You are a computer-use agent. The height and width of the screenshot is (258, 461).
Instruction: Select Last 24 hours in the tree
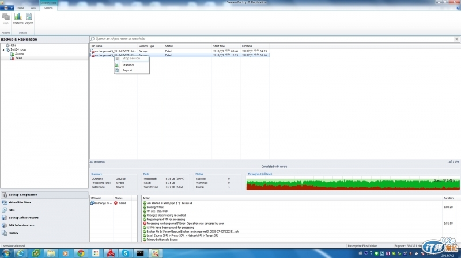point(18,49)
